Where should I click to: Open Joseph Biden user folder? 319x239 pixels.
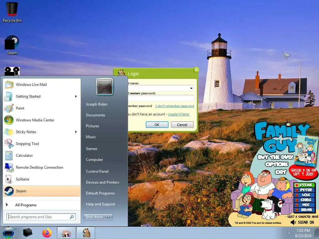(x=97, y=104)
